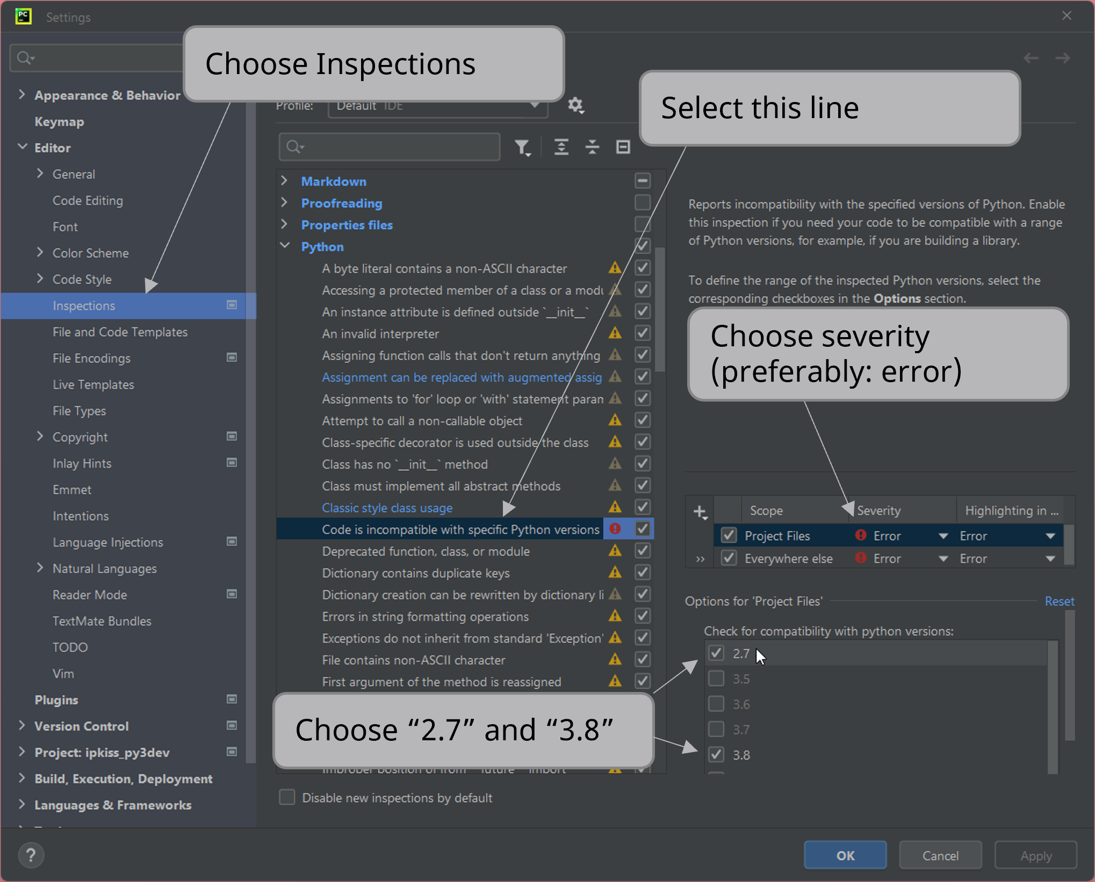Click the Collapse All icon in inspections toolbar
The height and width of the screenshot is (882, 1095).
(592, 147)
